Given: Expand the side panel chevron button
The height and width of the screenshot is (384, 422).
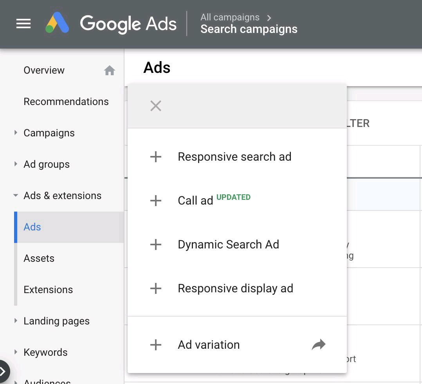Looking at the screenshot, I should pyautogui.click(x=3, y=371).
